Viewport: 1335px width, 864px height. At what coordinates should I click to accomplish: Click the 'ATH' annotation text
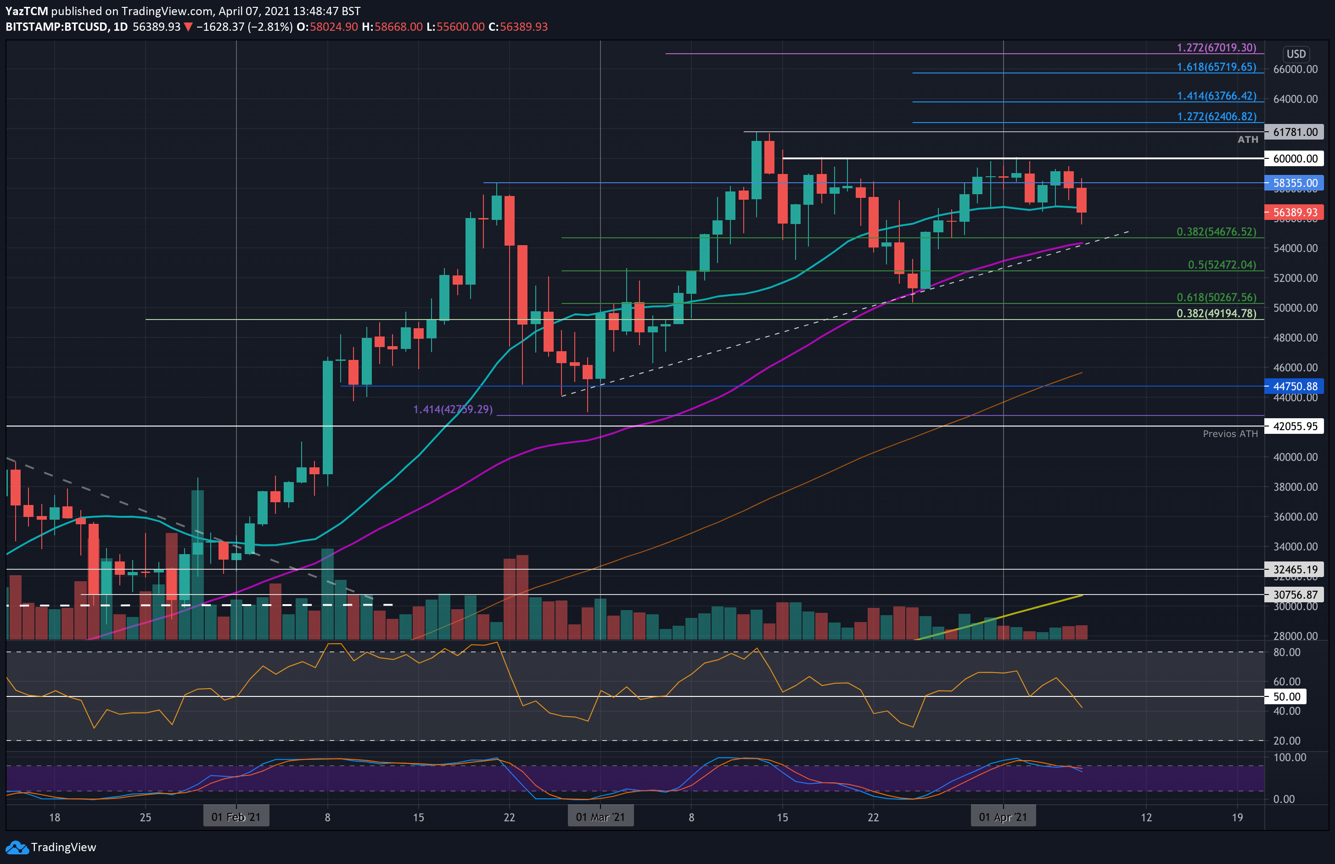[x=1247, y=140]
